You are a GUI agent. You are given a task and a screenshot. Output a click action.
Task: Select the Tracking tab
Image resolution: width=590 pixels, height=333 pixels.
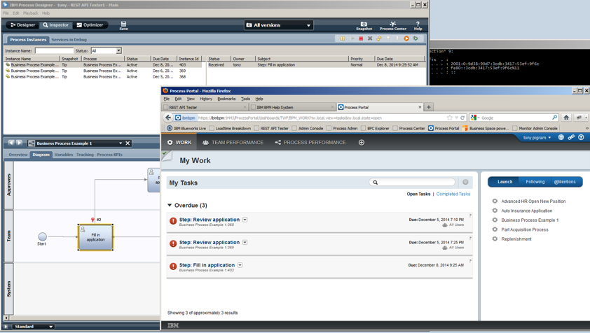click(x=85, y=155)
